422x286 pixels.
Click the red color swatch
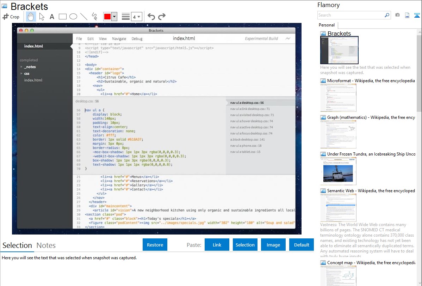pyautogui.click(x=107, y=17)
